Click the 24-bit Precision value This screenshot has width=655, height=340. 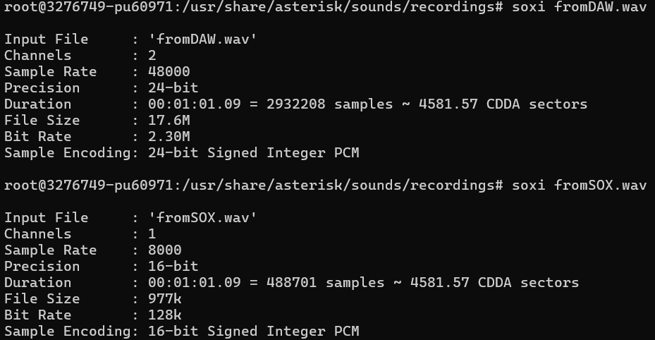[x=173, y=88]
